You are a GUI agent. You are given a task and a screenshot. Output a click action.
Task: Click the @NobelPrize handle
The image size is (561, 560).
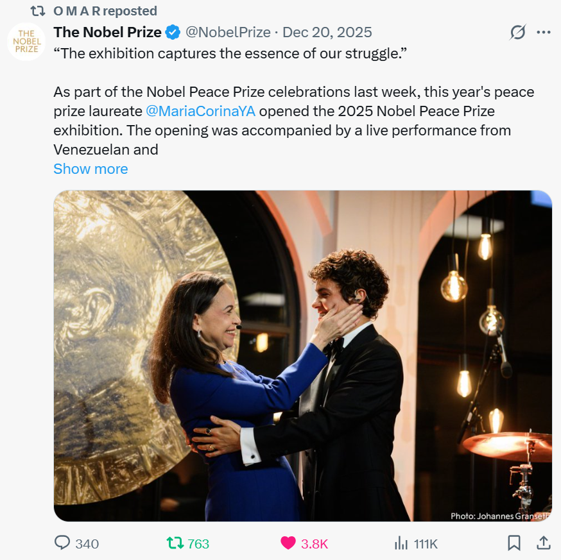[x=228, y=32]
